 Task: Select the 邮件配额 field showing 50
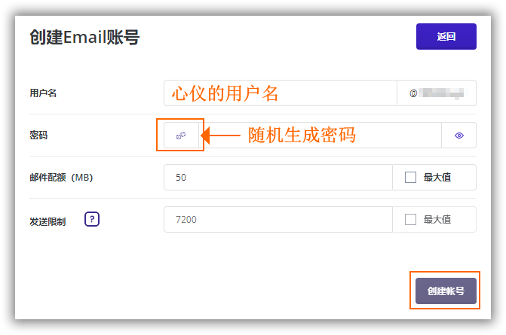tap(278, 178)
